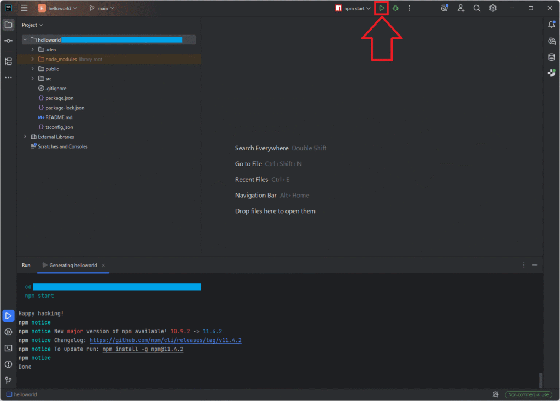This screenshot has width=560, height=401.
Task: Open the Notifications bell icon
Action: coord(551,25)
